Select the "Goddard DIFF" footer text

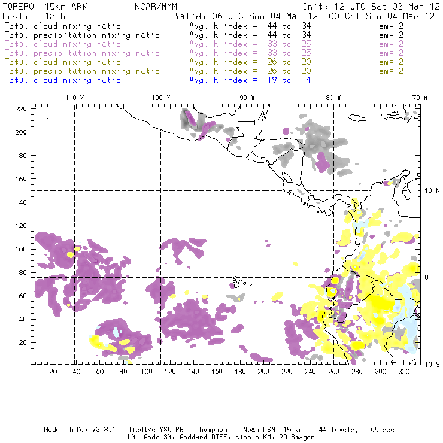pos(204,437)
